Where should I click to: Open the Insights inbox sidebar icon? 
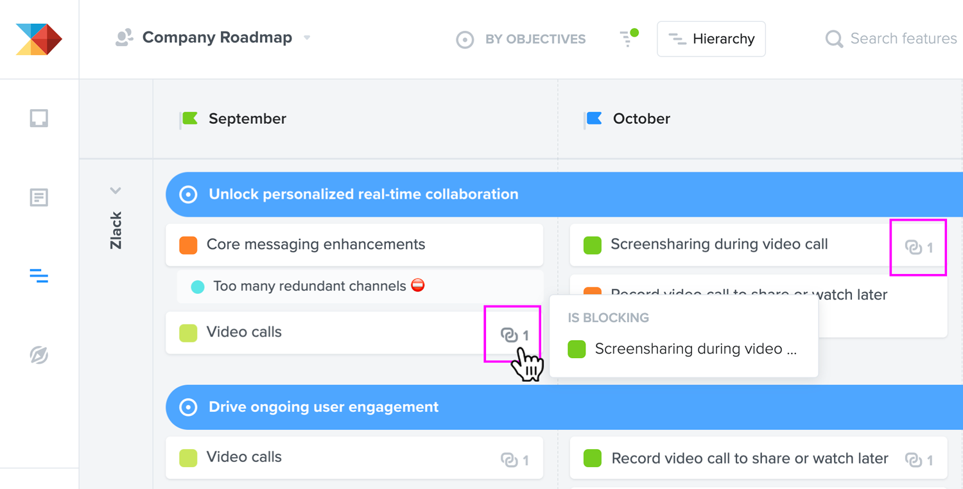click(x=39, y=118)
